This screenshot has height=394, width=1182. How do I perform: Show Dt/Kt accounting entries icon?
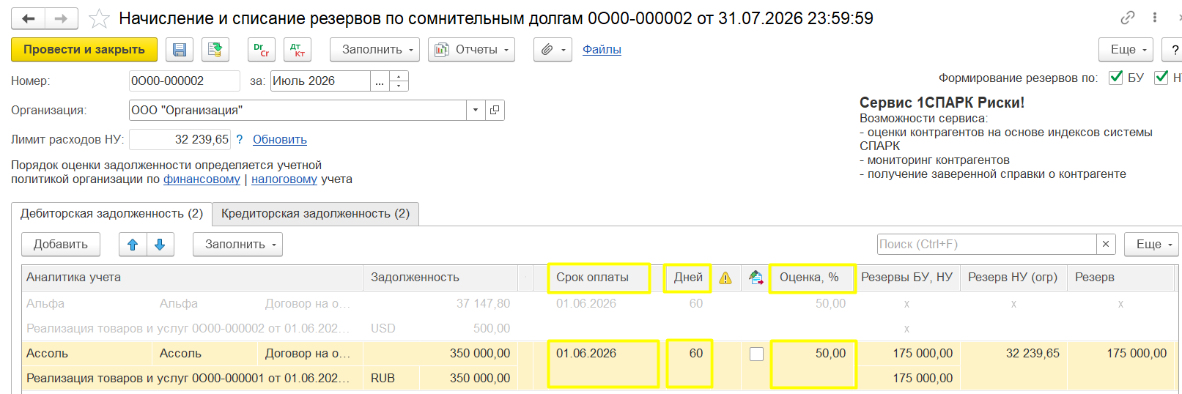click(297, 50)
